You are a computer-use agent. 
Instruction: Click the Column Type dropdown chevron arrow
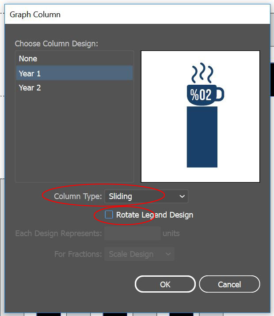click(x=182, y=196)
